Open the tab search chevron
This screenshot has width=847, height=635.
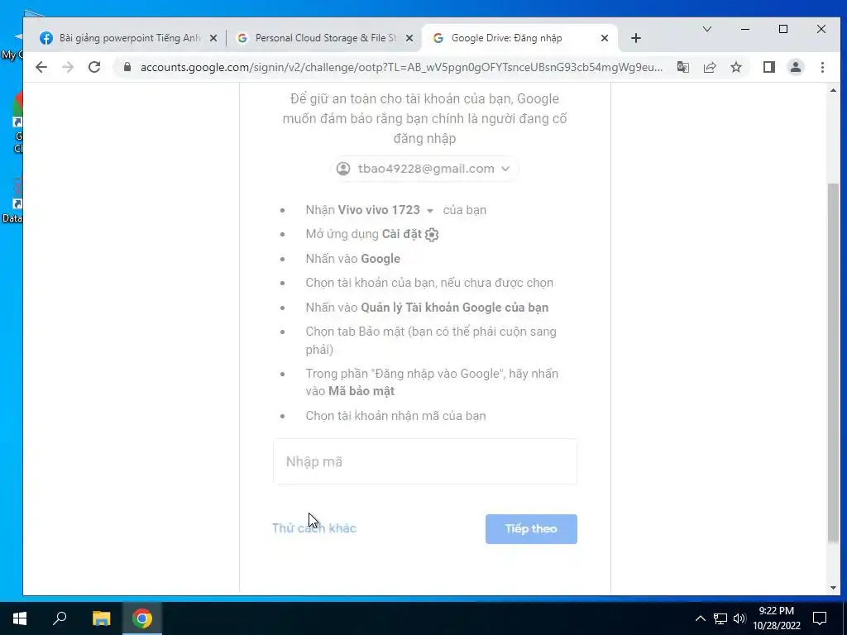click(706, 29)
